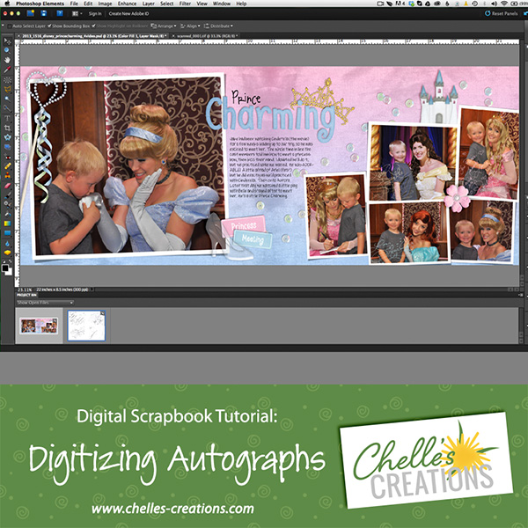Open the Window menu

point(222,4)
